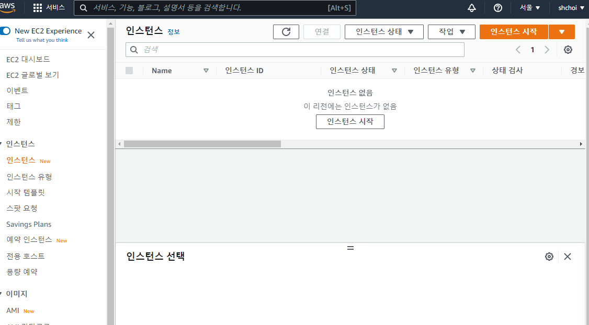Click the right arrow of horizontal scrollbar
The width and height of the screenshot is (589, 325).
581,144
